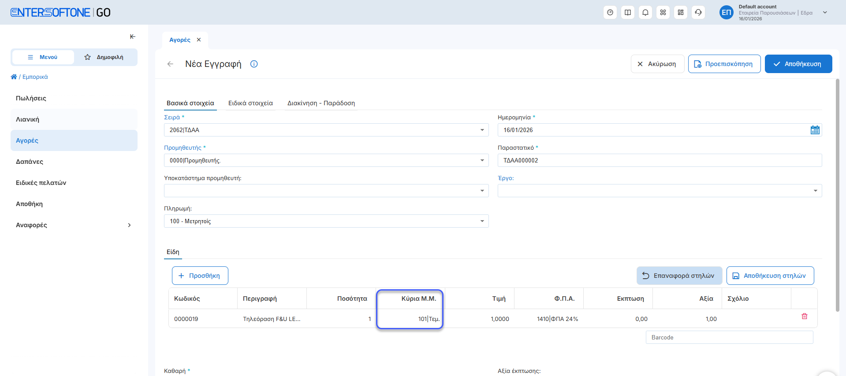Switch to Διακίνηση - Παράδοση tab
The width and height of the screenshot is (846, 376).
click(x=321, y=103)
